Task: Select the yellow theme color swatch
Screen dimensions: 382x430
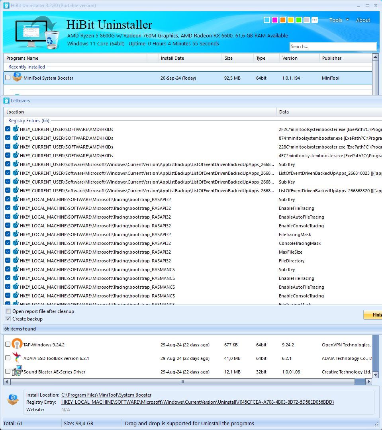Action: (x=291, y=20)
